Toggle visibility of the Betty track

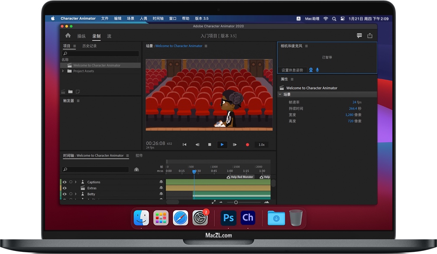[65, 194]
